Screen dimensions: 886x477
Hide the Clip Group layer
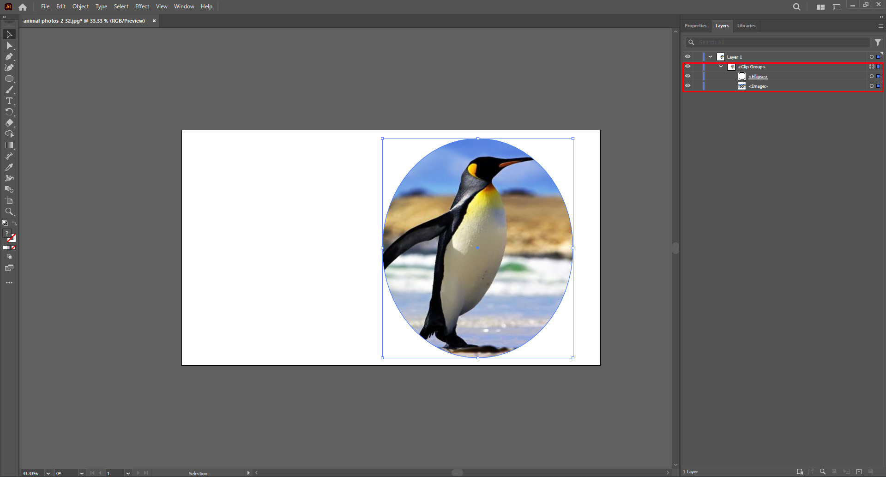click(x=688, y=66)
